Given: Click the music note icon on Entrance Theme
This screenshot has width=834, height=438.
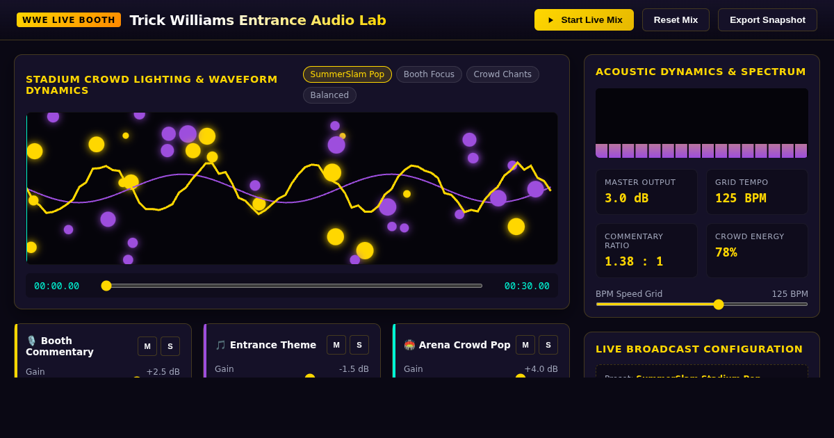Looking at the screenshot, I should click(220, 345).
